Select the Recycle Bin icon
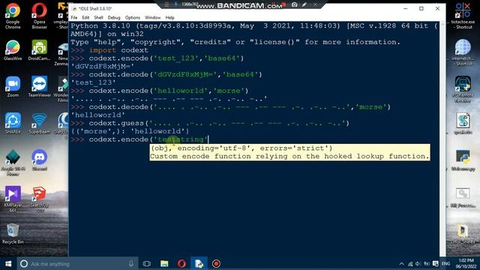Image resolution: width=480 pixels, height=270 pixels. tap(13, 234)
